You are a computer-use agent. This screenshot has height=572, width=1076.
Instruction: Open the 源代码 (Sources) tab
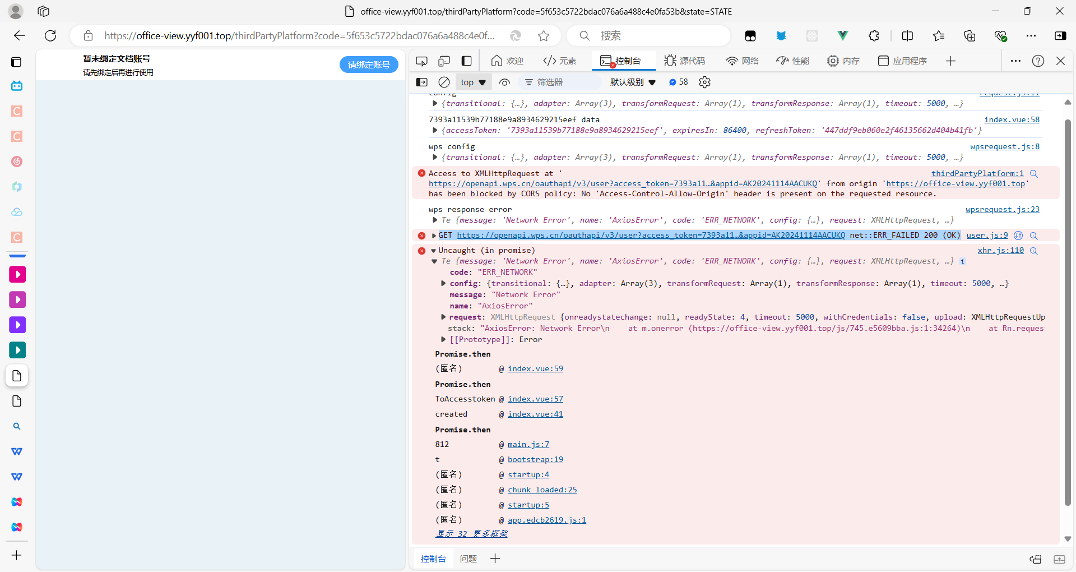(685, 61)
